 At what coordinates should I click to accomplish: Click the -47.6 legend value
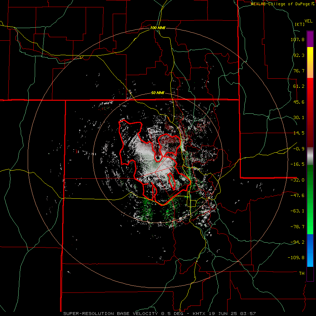297,196
